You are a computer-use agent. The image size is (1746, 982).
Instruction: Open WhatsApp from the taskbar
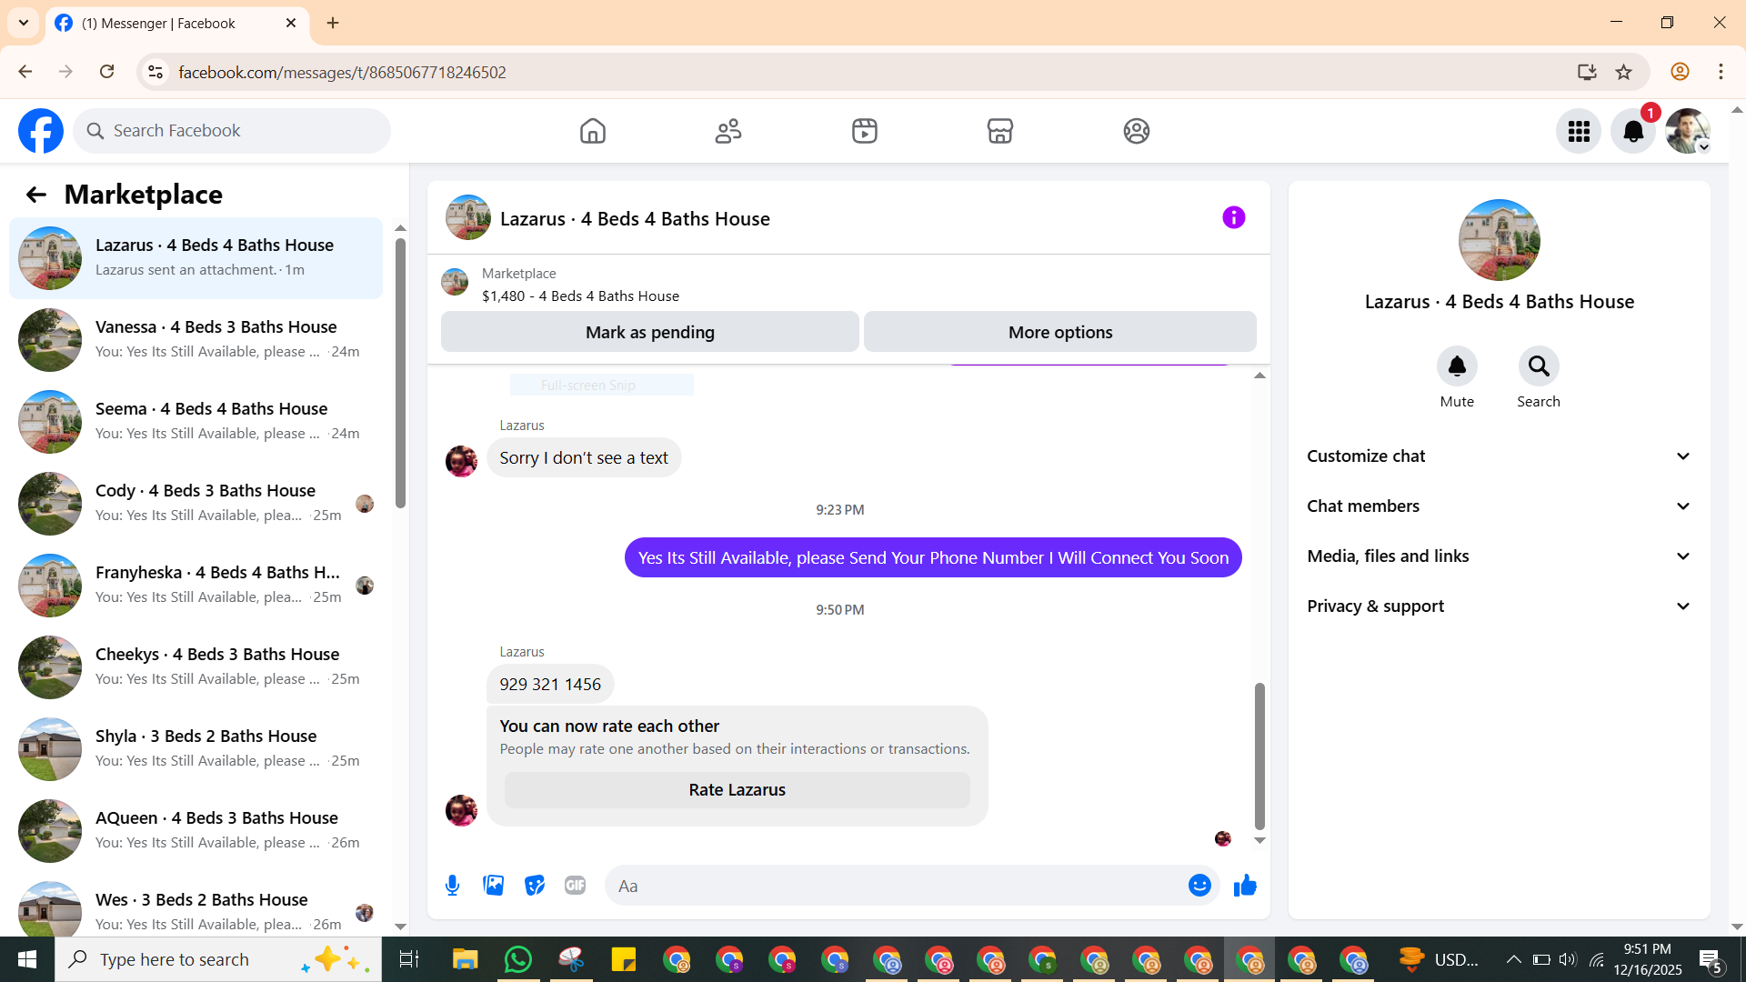click(517, 959)
